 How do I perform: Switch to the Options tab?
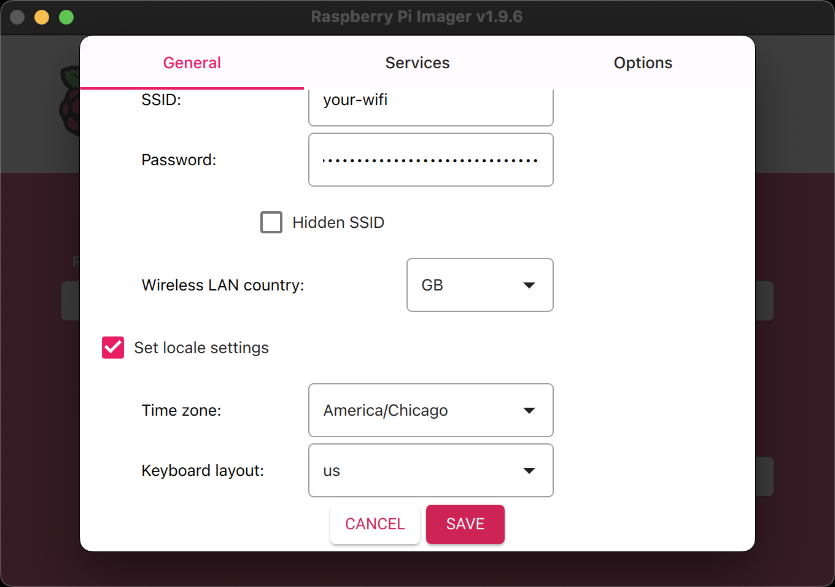pyautogui.click(x=643, y=63)
